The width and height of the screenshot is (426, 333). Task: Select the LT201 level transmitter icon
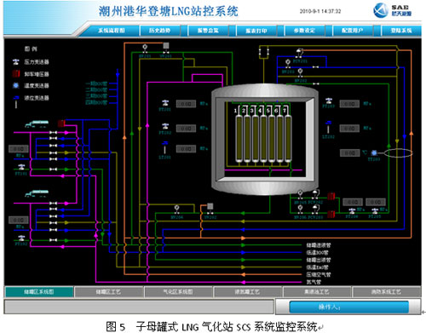click(x=164, y=147)
